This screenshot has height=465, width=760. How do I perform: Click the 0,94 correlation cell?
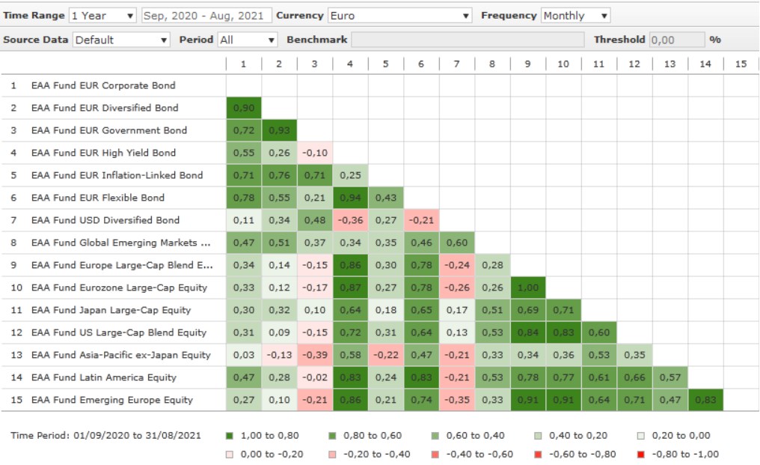(350, 198)
